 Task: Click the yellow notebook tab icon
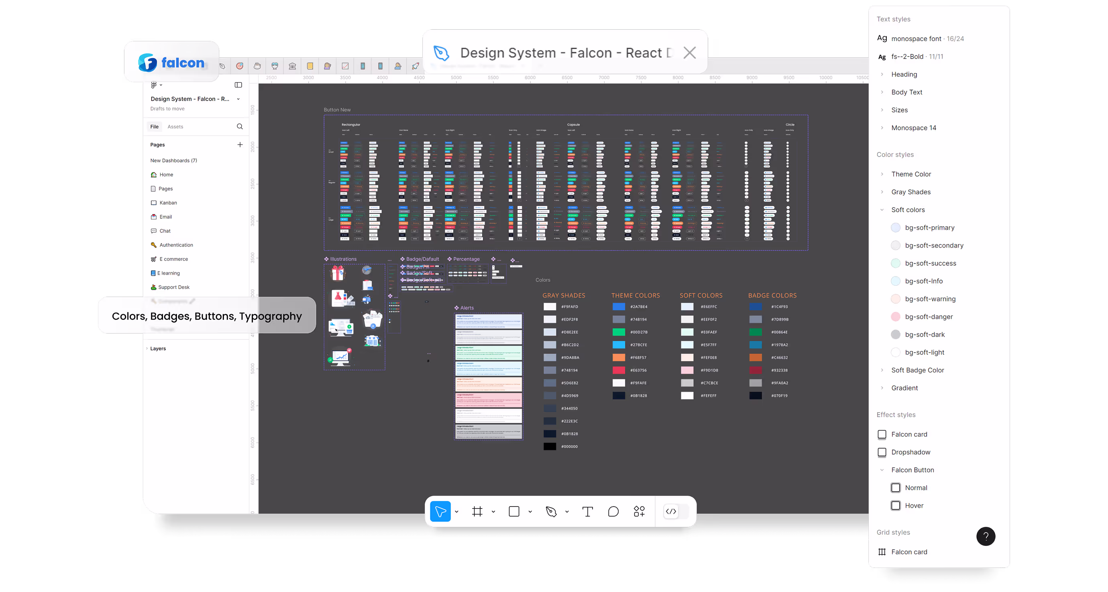click(x=310, y=66)
